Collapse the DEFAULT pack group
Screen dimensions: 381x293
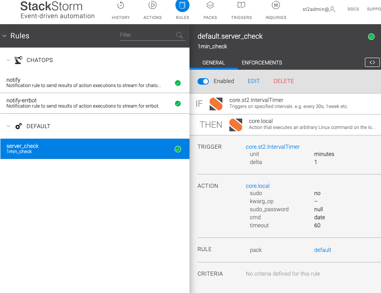pyautogui.click(x=8, y=126)
